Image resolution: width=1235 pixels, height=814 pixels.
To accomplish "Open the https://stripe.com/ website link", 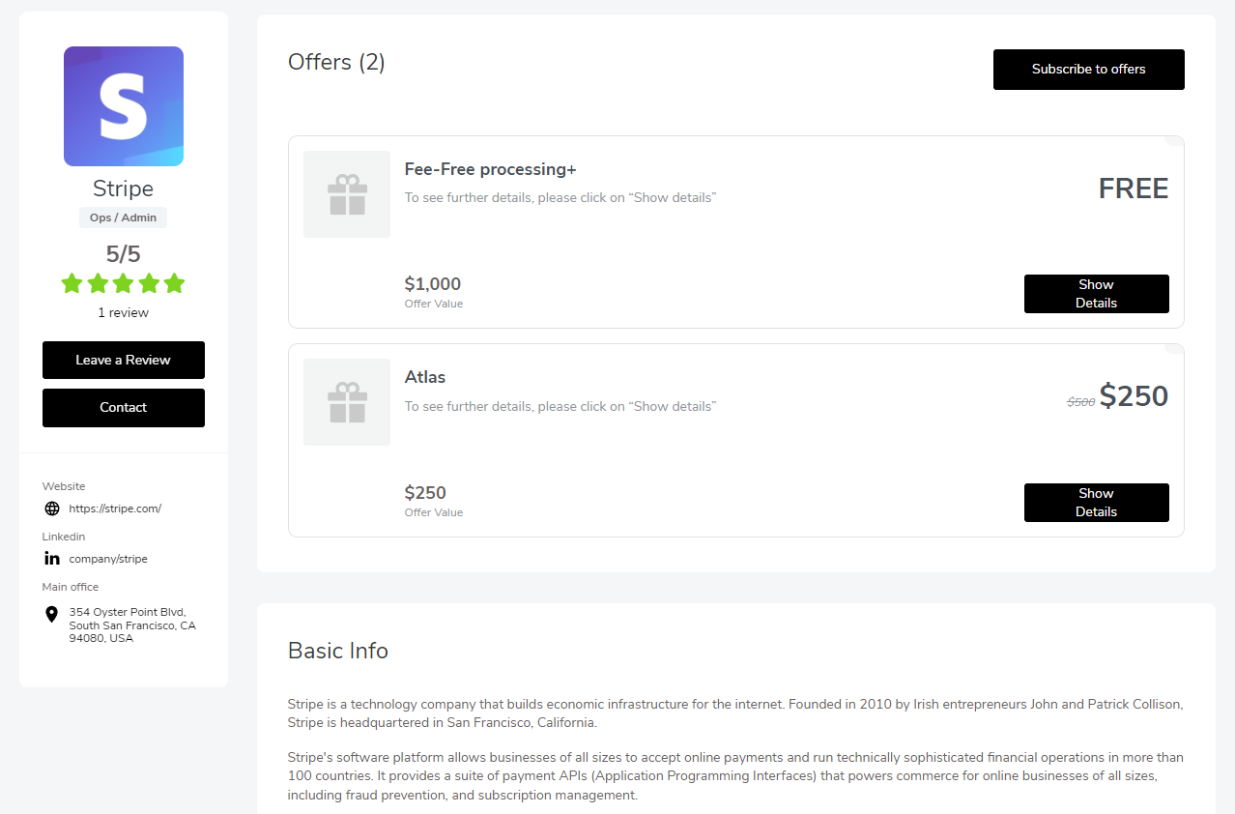I will [x=115, y=509].
